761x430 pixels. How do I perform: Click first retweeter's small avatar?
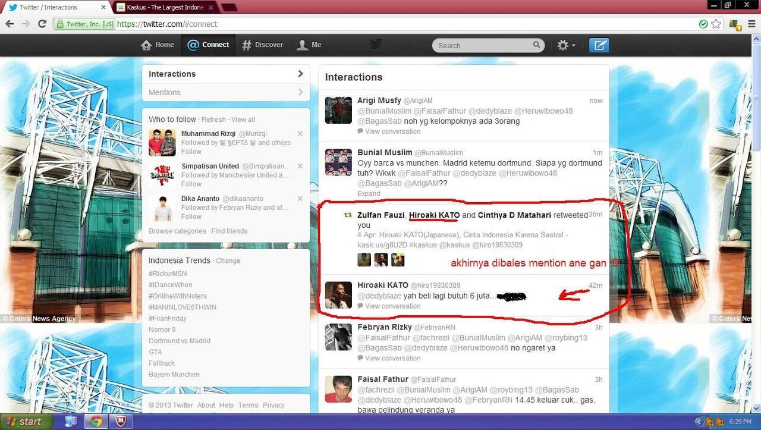(x=364, y=259)
